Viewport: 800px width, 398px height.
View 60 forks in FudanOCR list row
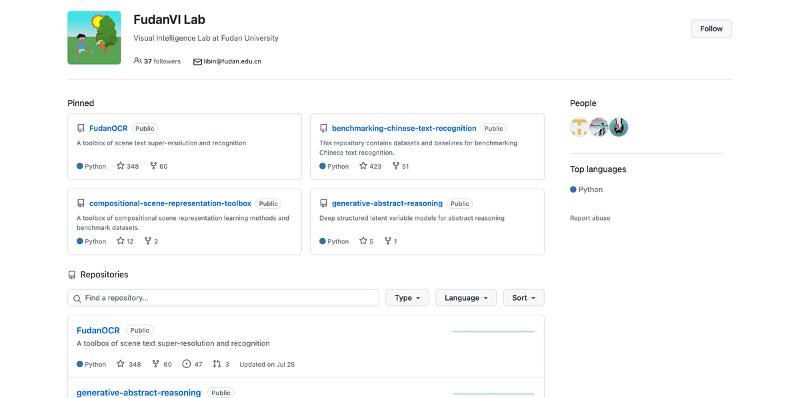(x=161, y=364)
